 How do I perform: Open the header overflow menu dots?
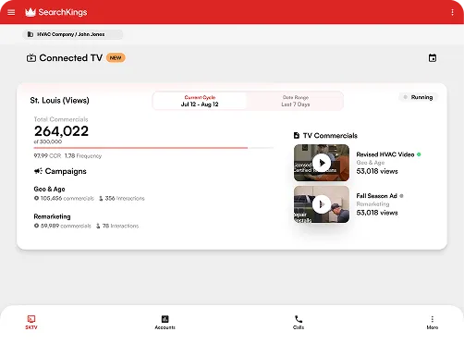coord(452,12)
